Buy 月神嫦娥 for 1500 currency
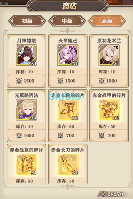 [26, 81]
